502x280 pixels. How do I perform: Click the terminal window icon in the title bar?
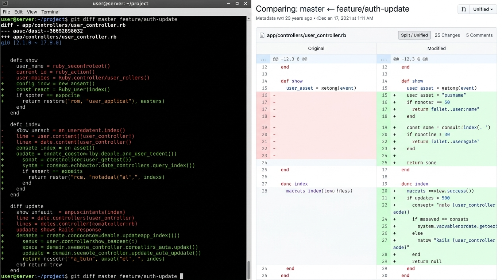pyautogui.click(x=5, y=4)
